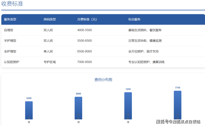Click the bar labeled 7250
205x126 pixels.
(128, 106)
